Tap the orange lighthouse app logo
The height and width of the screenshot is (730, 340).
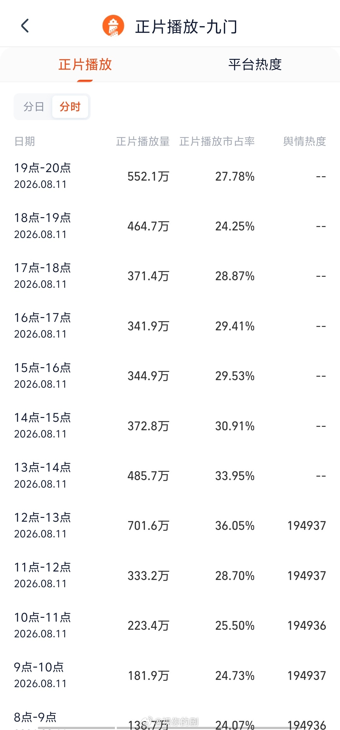[x=113, y=26]
